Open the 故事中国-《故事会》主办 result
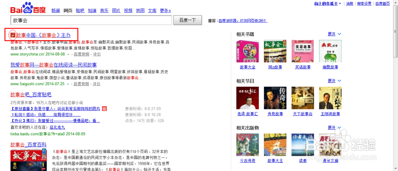This screenshot has height=171, width=398. click(43, 35)
